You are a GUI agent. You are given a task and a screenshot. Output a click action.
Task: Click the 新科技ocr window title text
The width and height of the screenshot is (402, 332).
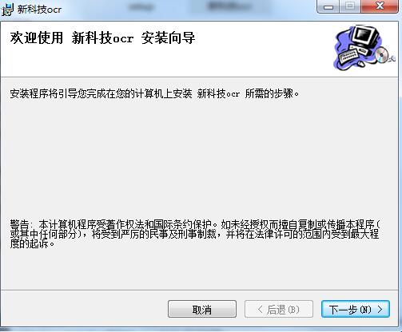pyautogui.click(x=39, y=10)
